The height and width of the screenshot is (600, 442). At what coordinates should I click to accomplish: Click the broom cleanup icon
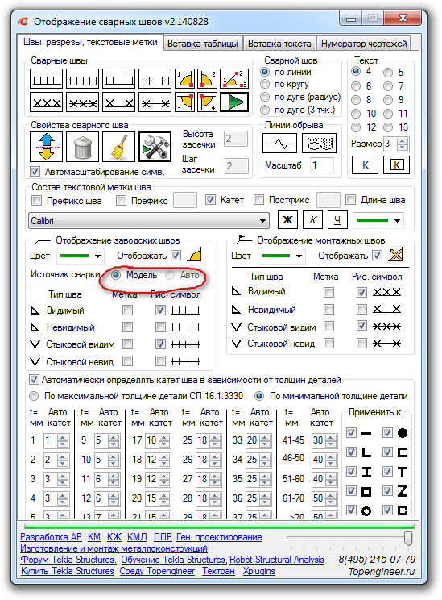point(119,147)
